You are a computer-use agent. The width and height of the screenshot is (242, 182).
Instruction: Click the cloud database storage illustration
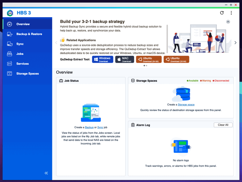pyautogui.click(x=181, y=94)
